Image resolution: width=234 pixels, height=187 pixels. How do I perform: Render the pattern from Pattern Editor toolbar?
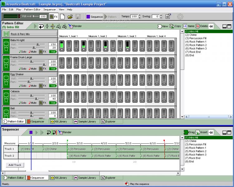click(x=75, y=26)
